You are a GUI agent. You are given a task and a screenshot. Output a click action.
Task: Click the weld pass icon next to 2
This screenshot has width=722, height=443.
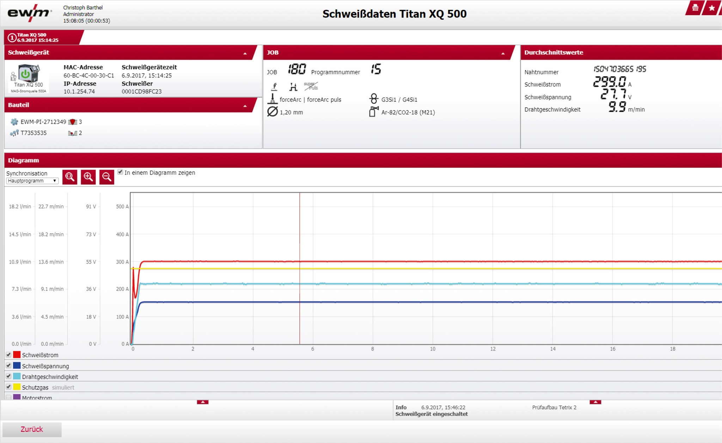[73, 133]
